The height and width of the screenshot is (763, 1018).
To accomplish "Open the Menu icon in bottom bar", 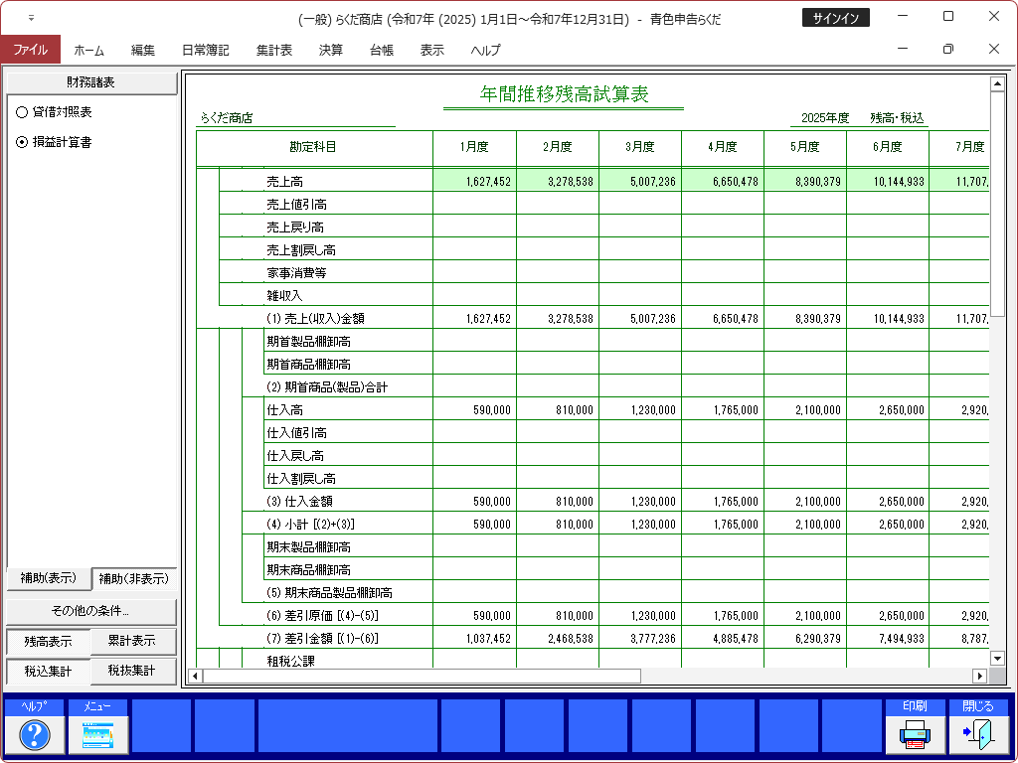I will pos(98,735).
